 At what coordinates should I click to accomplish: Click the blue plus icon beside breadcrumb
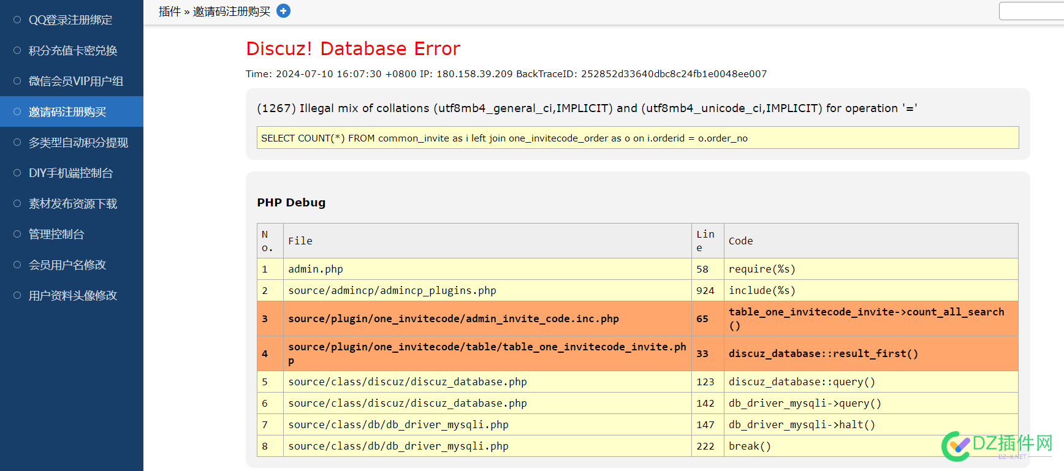point(283,11)
